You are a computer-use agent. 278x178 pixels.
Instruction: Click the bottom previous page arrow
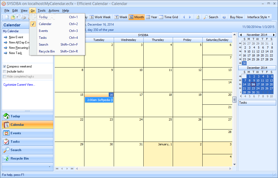[x=62, y=169]
